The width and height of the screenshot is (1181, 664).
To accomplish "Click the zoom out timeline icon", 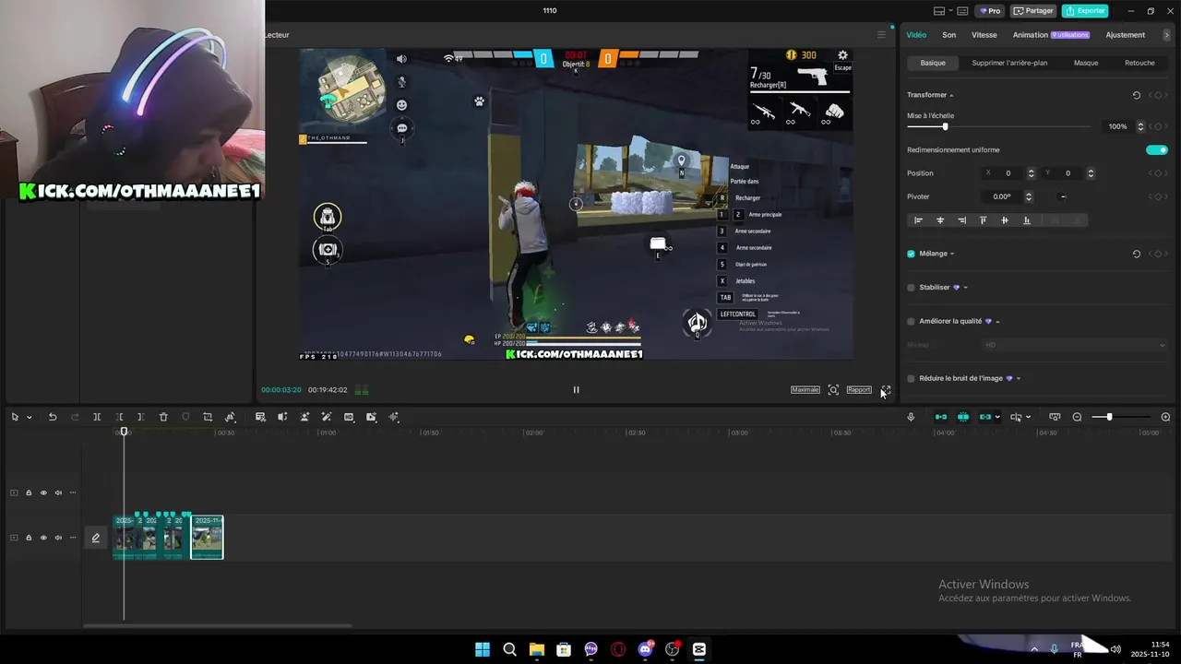I will pos(1077,417).
